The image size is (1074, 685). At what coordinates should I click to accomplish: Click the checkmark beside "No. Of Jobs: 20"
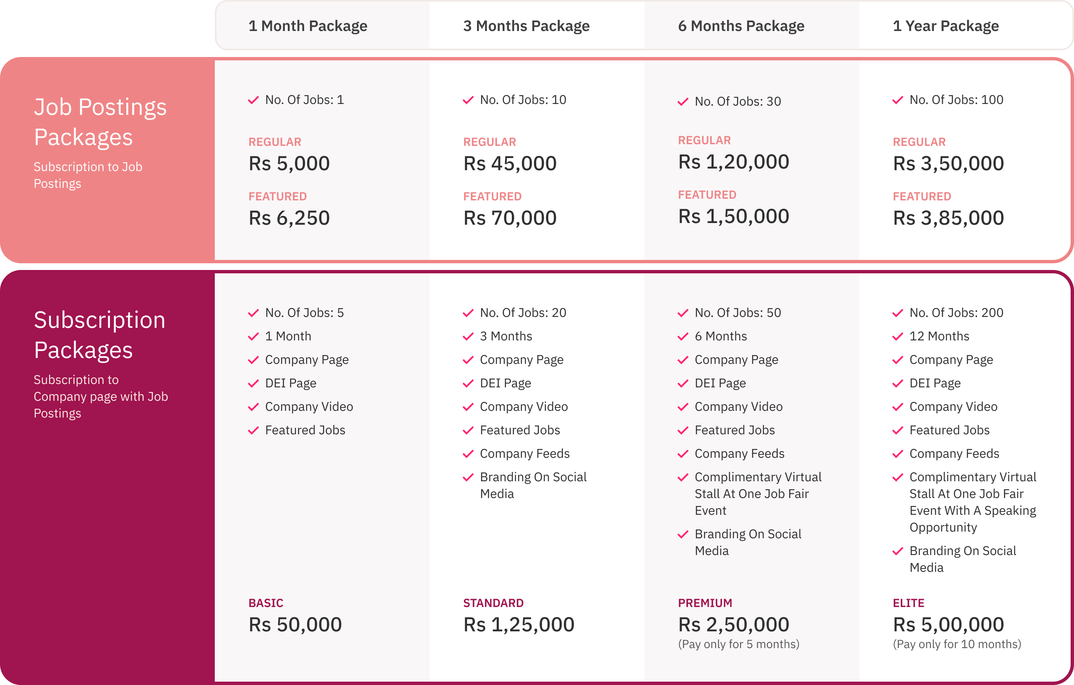pos(468,313)
